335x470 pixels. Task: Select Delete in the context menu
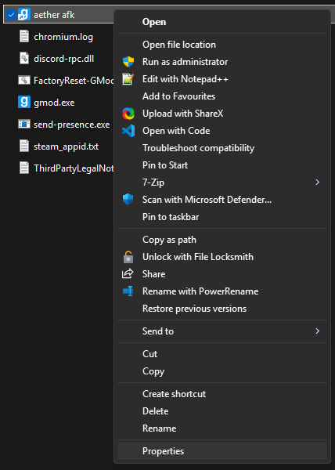(222, 411)
